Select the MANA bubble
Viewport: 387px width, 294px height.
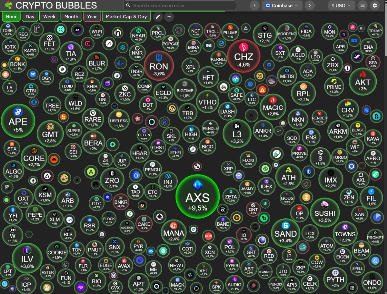[x=174, y=232]
